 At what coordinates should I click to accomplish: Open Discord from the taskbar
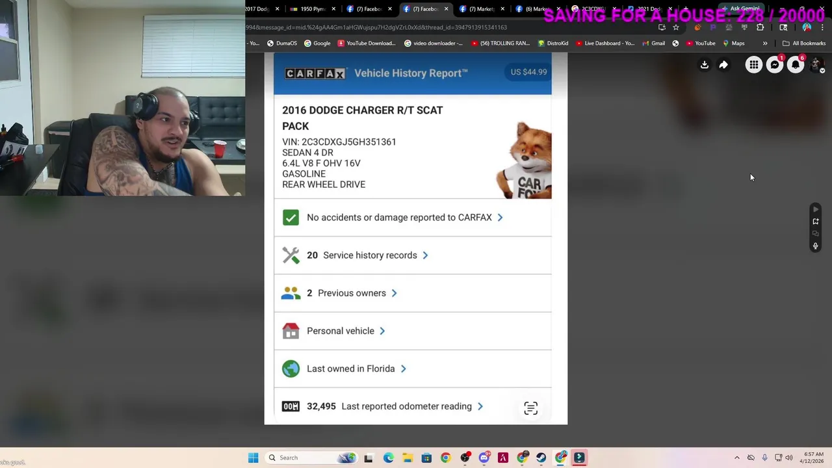click(484, 458)
